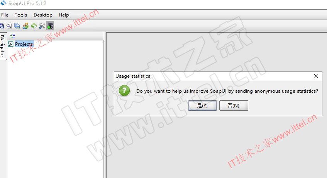
Task: Open the Desktop menu
Action: pyautogui.click(x=43, y=15)
